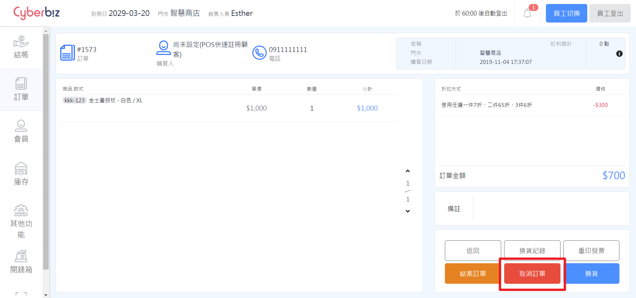Viewport: 636px width, 298px height.
Task: Click phone number 0911111111
Action: tap(288, 49)
